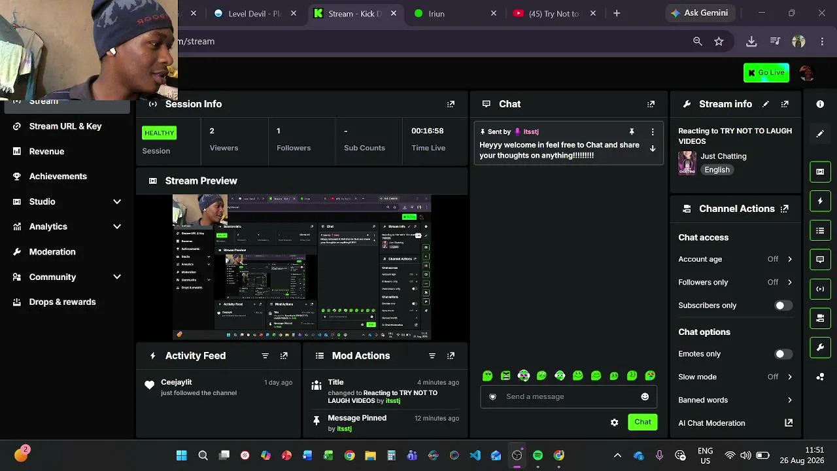Open Banned words chevron

click(x=789, y=400)
